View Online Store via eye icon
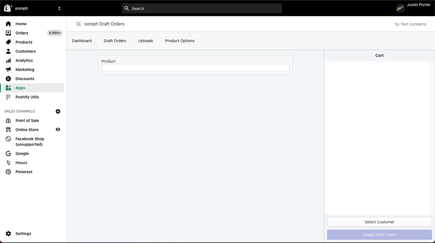435x243 pixels. click(58, 129)
